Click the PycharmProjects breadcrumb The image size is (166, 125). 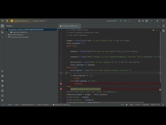[x=28, y=105]
